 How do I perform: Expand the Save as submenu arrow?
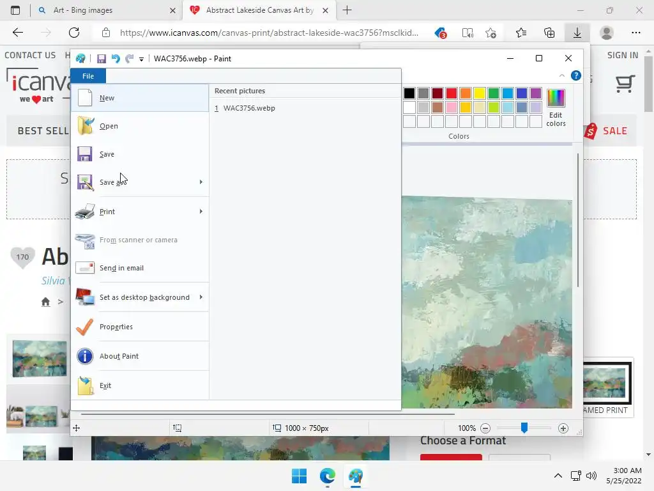click(201, 182)
